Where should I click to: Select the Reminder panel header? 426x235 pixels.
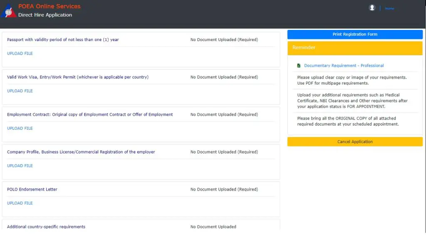point(355,48)
